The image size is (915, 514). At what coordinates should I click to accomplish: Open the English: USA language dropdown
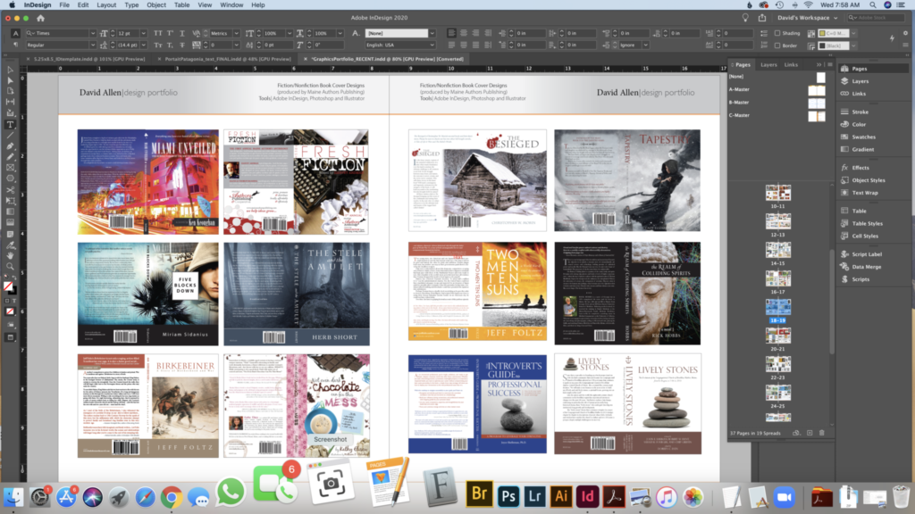click(432, 45)
